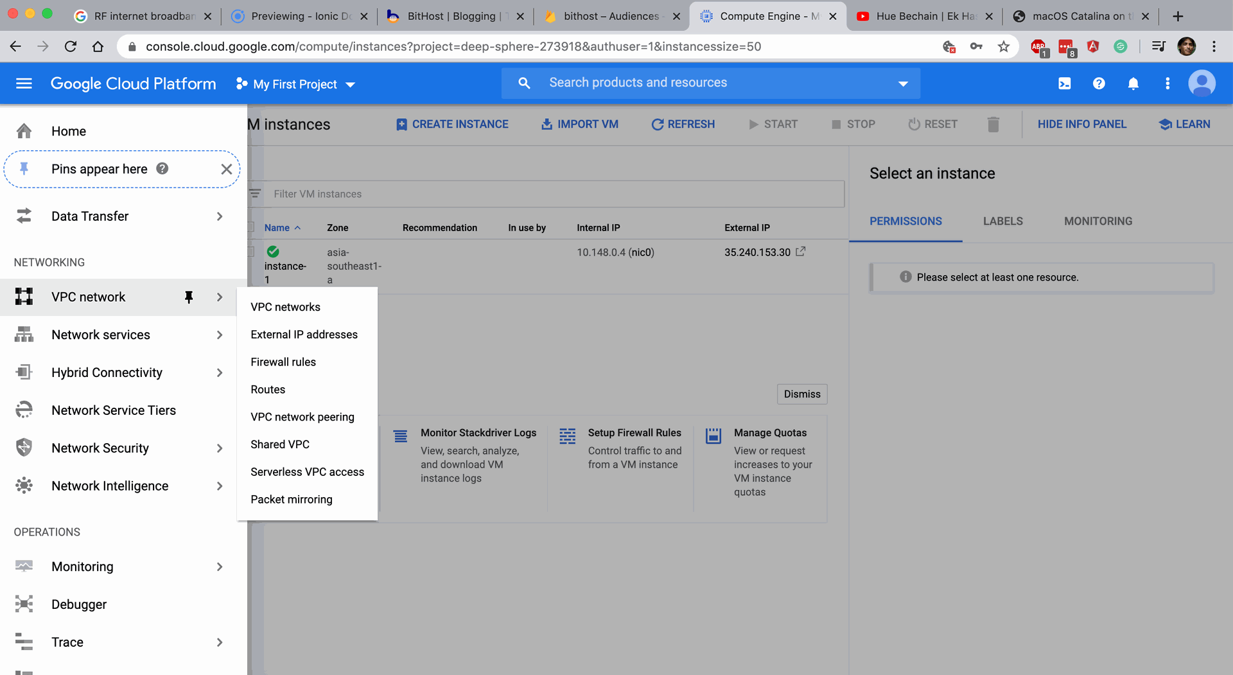Click the Adblock extension icon
The image size is (1233, 675).
(1038, 47)
